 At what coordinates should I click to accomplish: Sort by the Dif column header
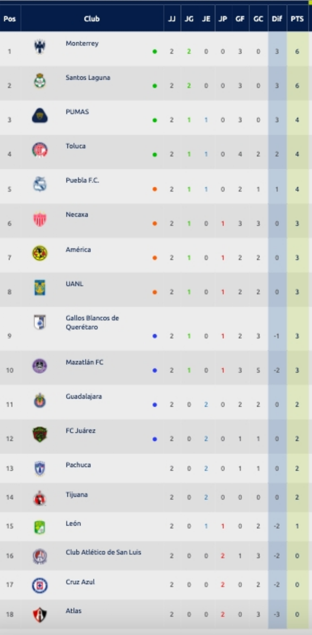point(277,19)
